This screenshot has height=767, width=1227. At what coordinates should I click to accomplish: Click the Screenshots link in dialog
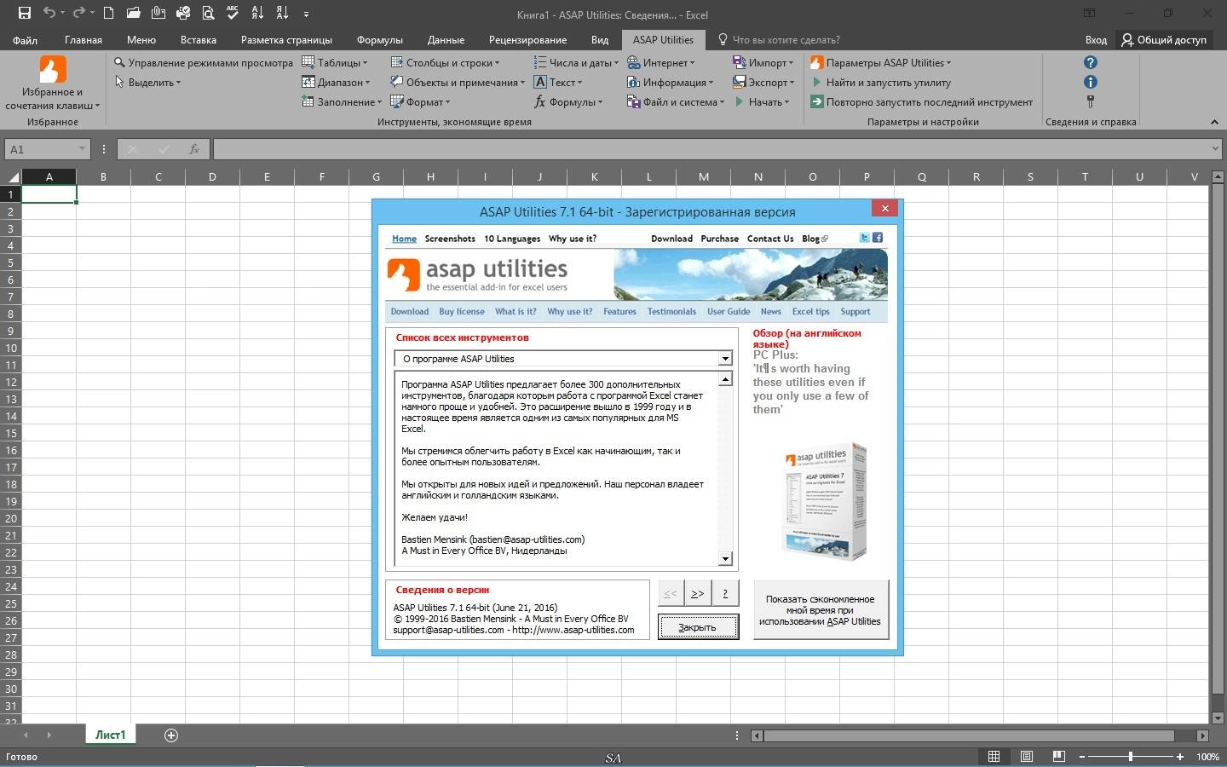click(450, 239)
